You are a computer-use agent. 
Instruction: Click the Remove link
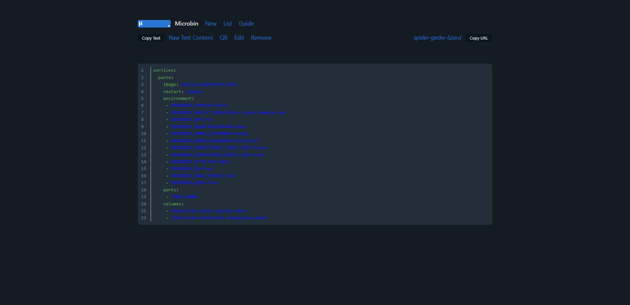click(261, 38)
